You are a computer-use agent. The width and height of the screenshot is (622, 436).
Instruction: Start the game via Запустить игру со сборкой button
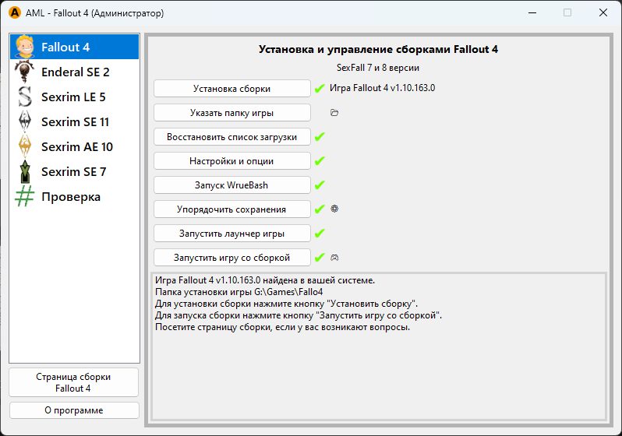click(x=232, y=258)
